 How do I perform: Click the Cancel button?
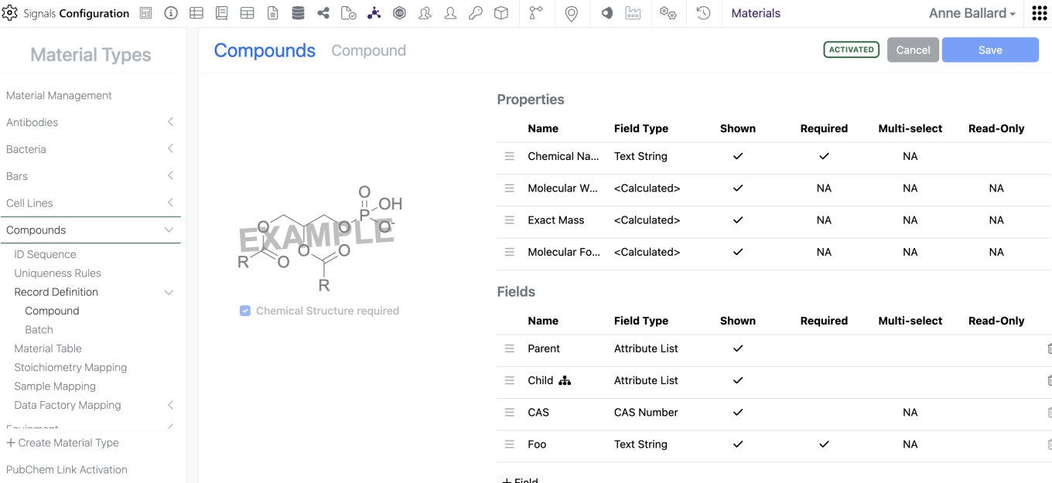point(913,49)
